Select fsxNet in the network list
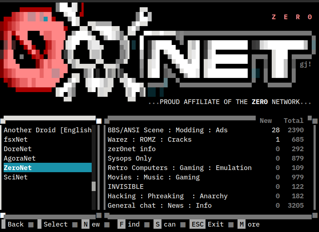The image size is (319, 232). click(16, 140)
